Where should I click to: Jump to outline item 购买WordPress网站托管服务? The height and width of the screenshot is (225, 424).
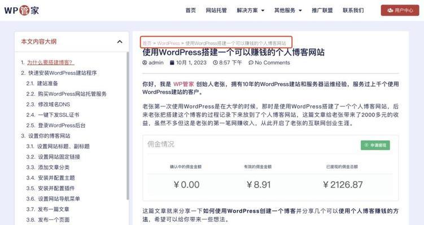point(72,94)
